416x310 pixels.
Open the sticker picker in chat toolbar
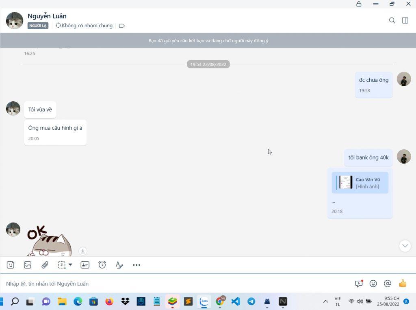[x=11, y=265]
